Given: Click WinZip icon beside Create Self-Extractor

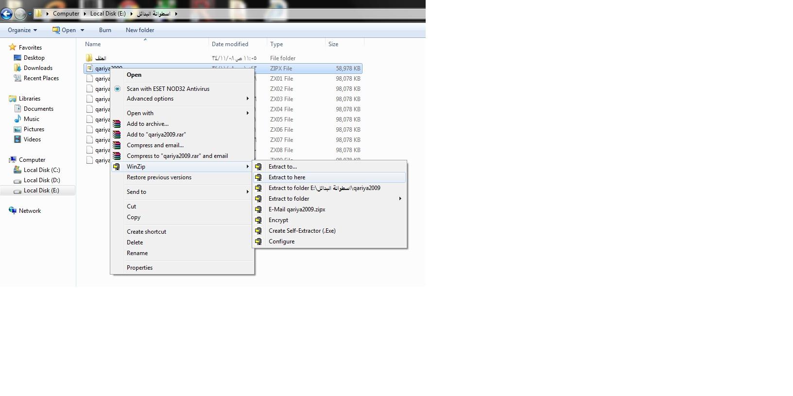Looking at the screenshot, I should click(x=259, y=231).
